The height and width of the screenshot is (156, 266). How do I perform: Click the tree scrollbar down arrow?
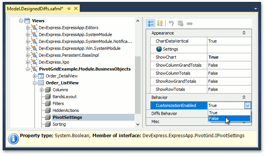pos(138,125)
